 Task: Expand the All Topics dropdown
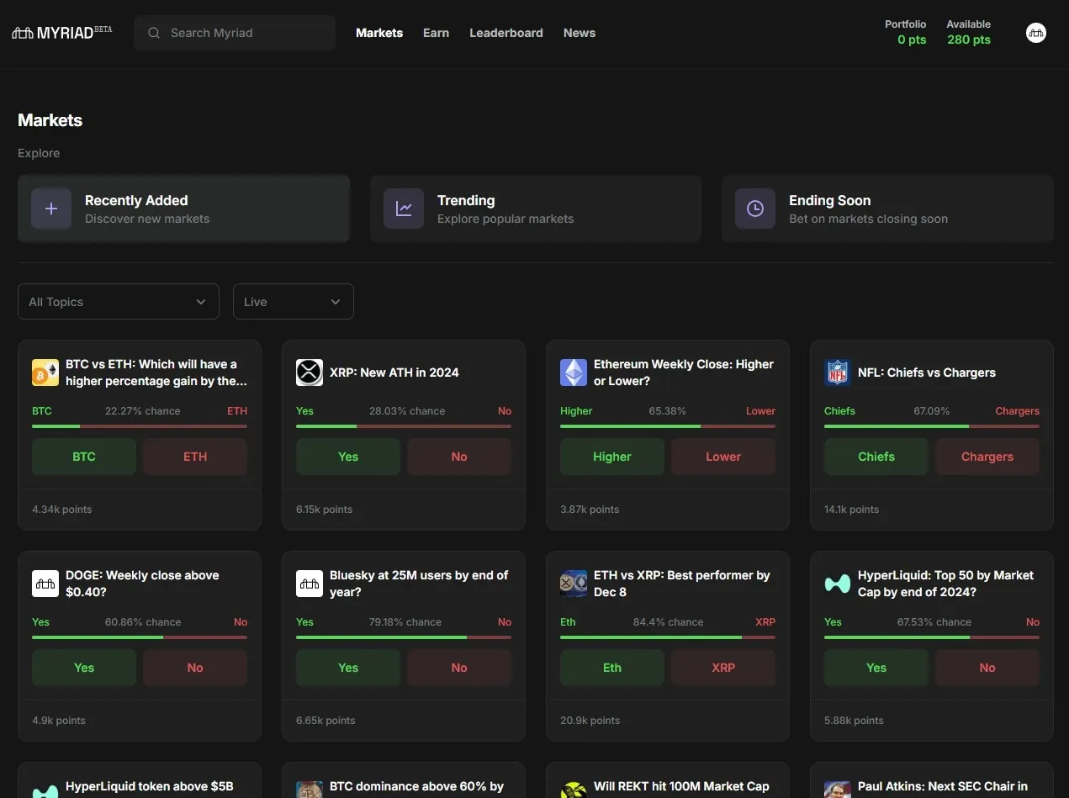118,302
